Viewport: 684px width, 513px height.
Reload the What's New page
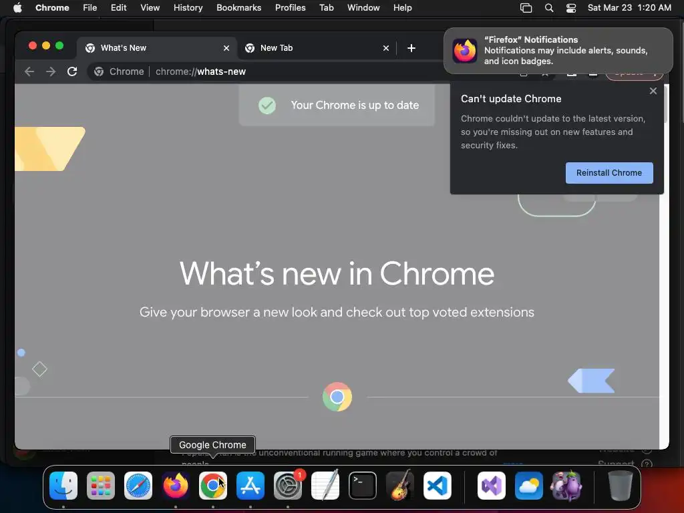pyautogui.click(x=72, y=71)
